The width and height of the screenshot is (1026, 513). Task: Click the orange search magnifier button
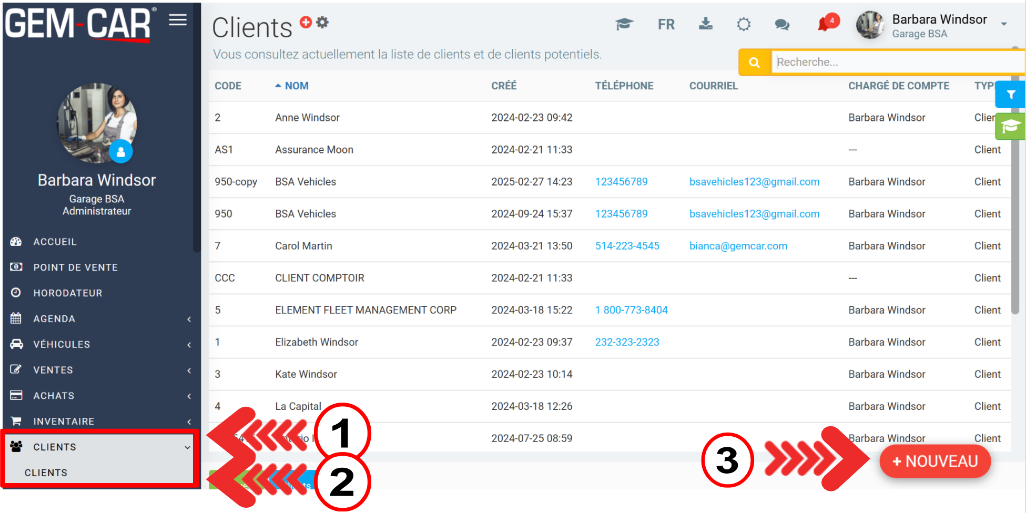754,63
